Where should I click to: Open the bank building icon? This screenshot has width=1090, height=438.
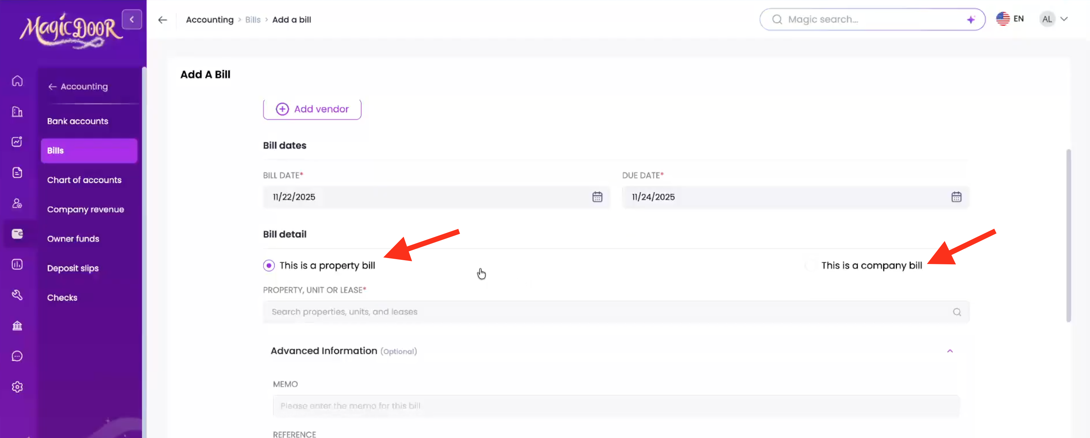click(x=17, y=326)
